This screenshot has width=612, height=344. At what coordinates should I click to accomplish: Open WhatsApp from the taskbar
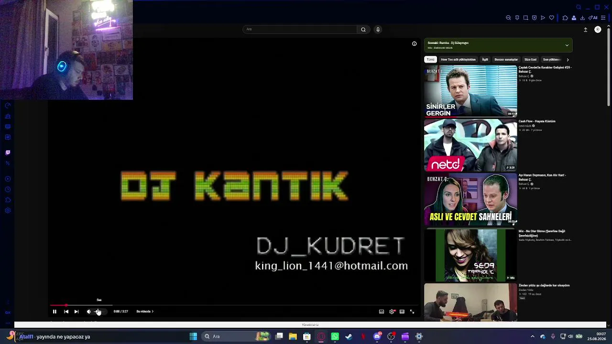[335, 336]
